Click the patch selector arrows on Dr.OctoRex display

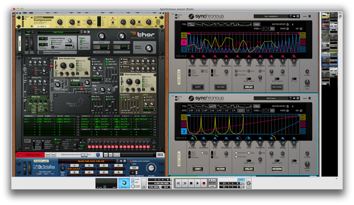pos(117,161)
